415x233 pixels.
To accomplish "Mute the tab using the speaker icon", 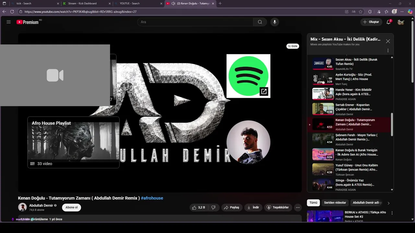I will click(173, 4).
